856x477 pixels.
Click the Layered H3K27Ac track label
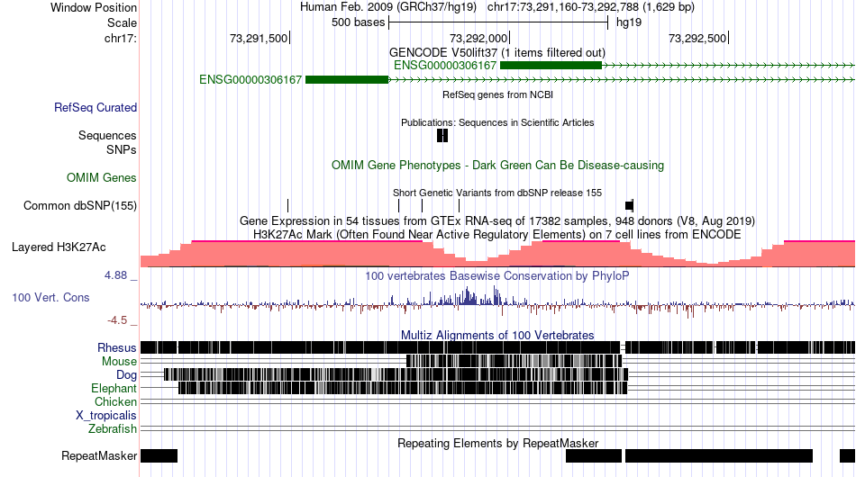[59, 247]
